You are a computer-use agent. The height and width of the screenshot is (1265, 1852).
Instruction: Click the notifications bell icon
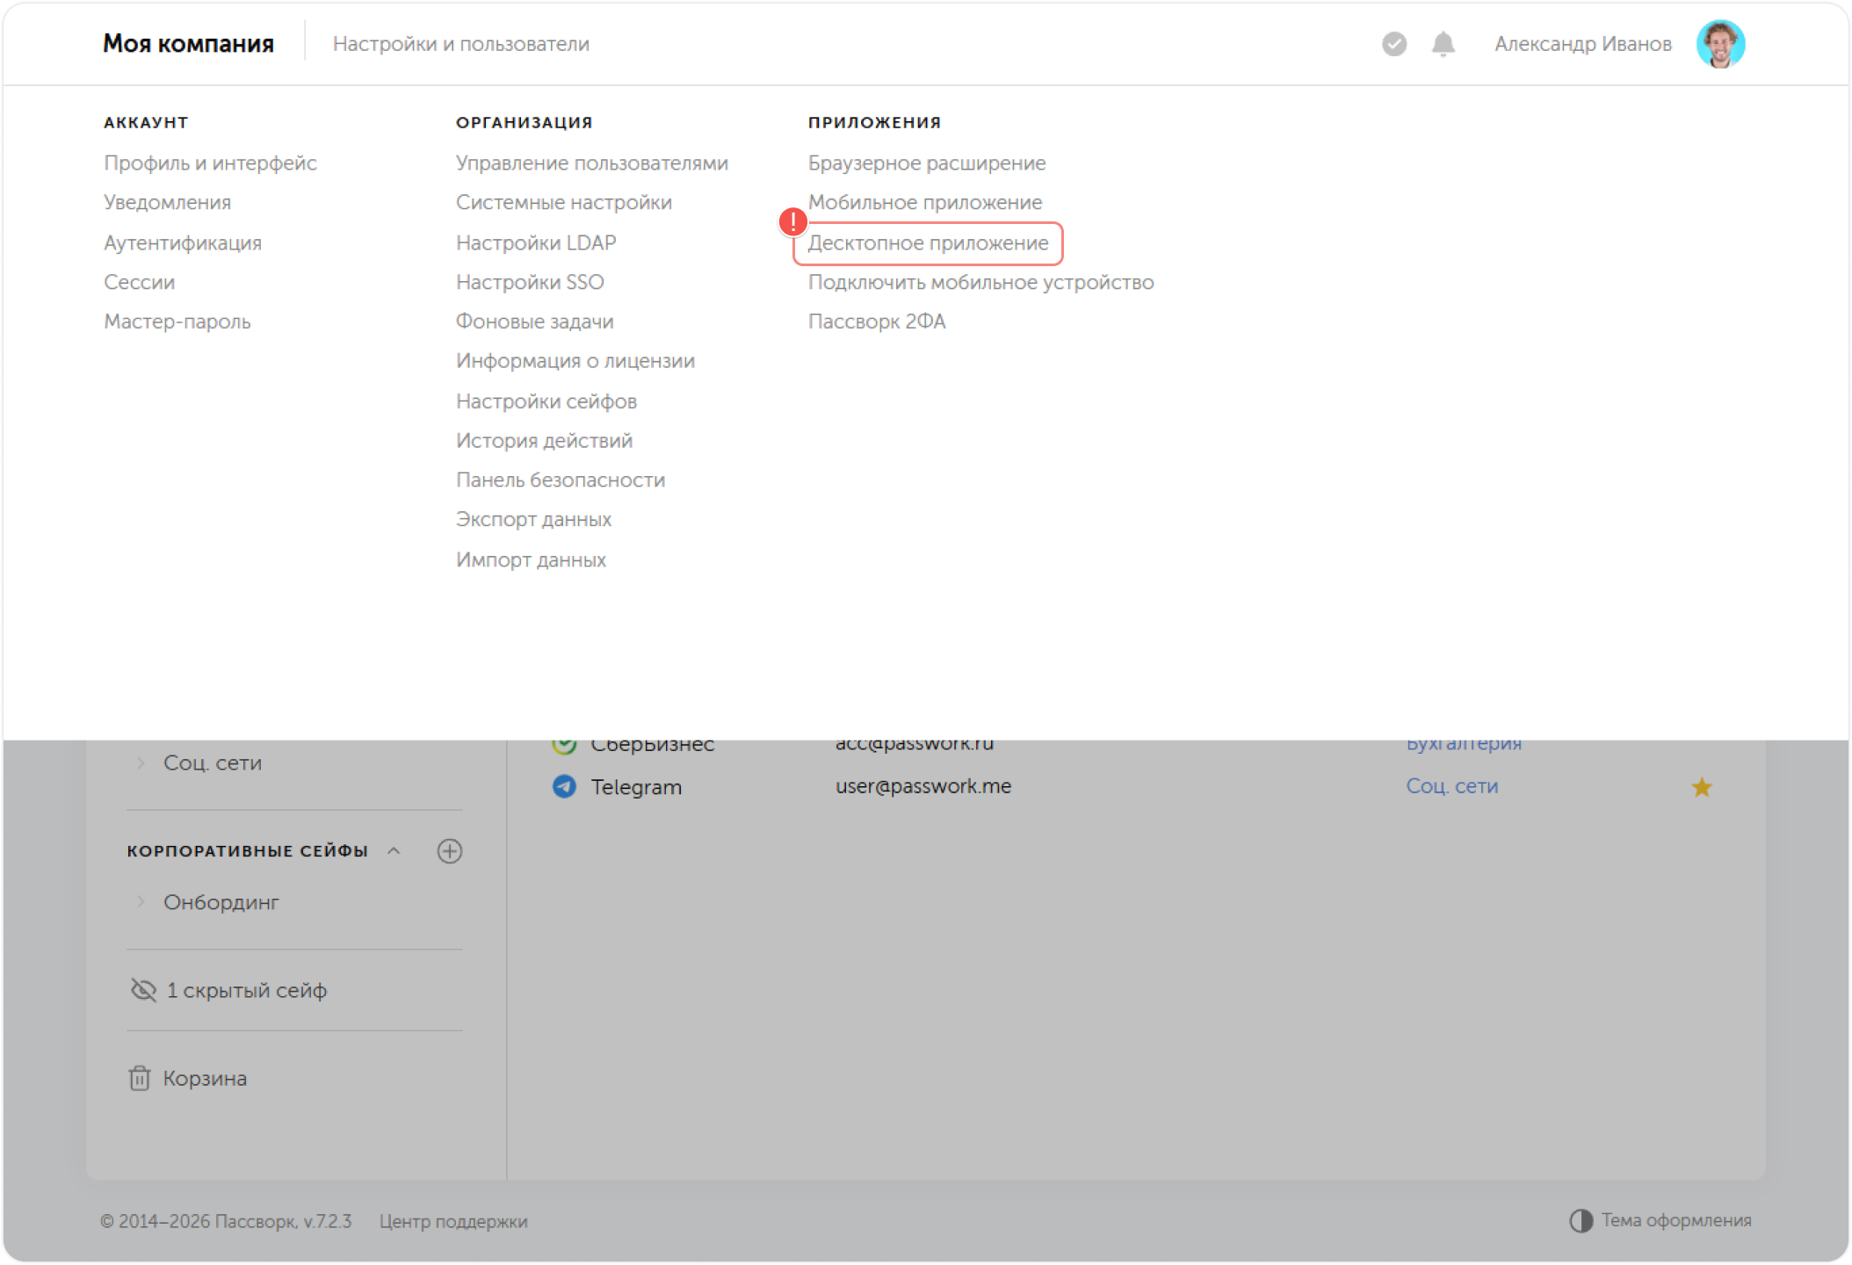coord(1443,44)
